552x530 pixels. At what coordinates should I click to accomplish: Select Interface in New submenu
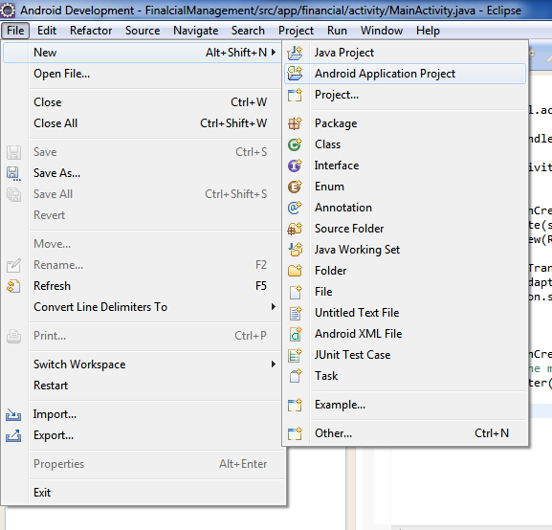(x=405, y=166)
